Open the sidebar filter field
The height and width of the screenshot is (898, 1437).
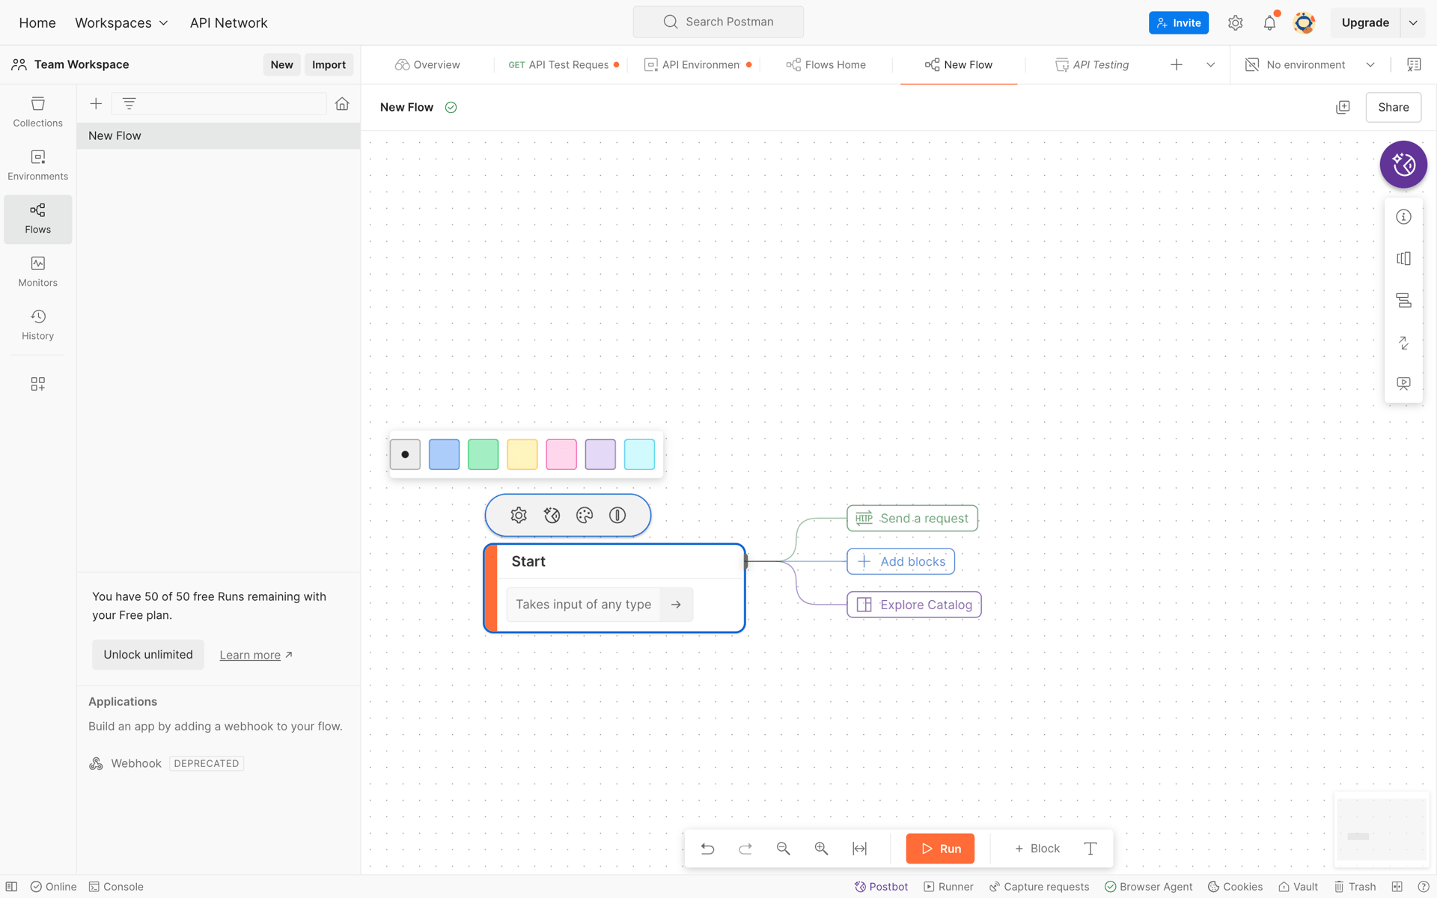point(219,104)
